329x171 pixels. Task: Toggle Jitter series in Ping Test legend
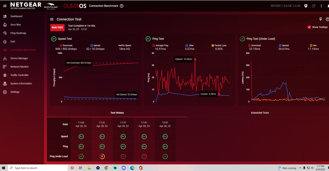tap(187, 45)
